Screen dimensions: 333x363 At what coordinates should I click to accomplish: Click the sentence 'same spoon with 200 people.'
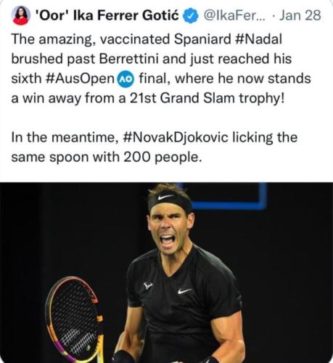click(107, 158)
